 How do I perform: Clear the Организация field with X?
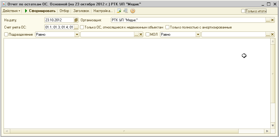click(272, 20)
